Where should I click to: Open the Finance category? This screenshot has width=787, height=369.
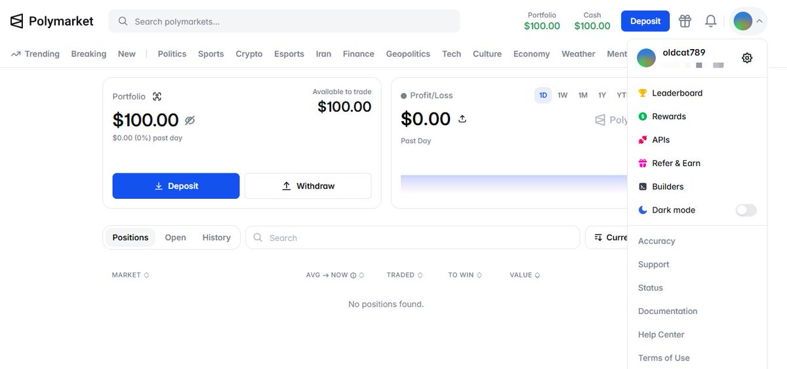tap(359, 54)
